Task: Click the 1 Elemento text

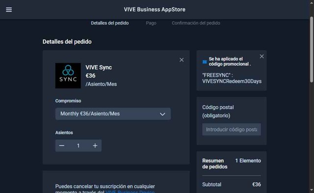Action: coord(248,161)
